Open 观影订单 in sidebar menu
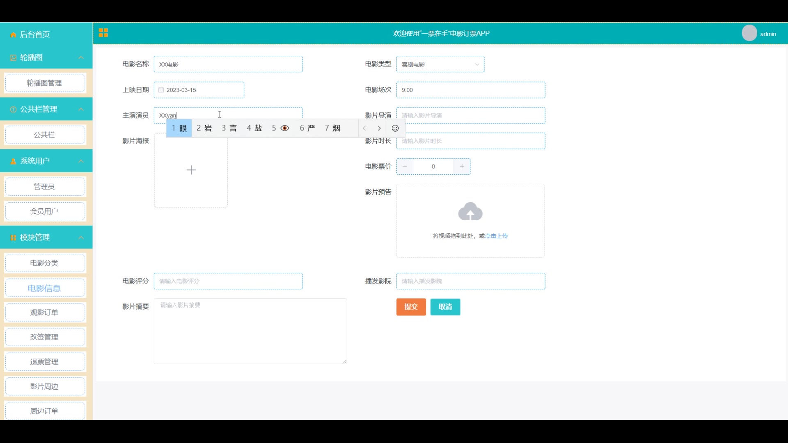The width and height of the screenshot is (788, 443). pos(44,313)
